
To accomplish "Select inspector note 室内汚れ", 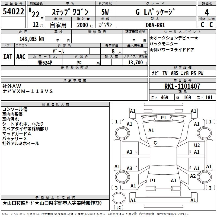I will (x=11, y=119).
